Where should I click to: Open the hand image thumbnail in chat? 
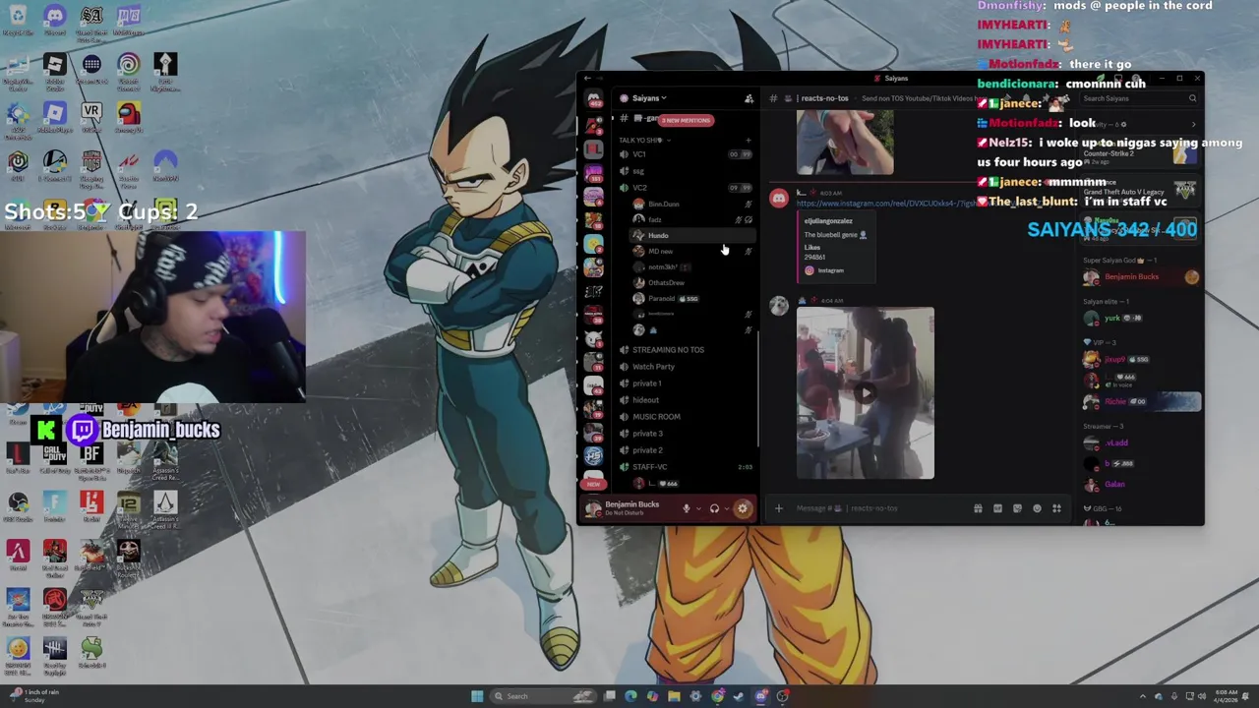[x=845, y=143]
